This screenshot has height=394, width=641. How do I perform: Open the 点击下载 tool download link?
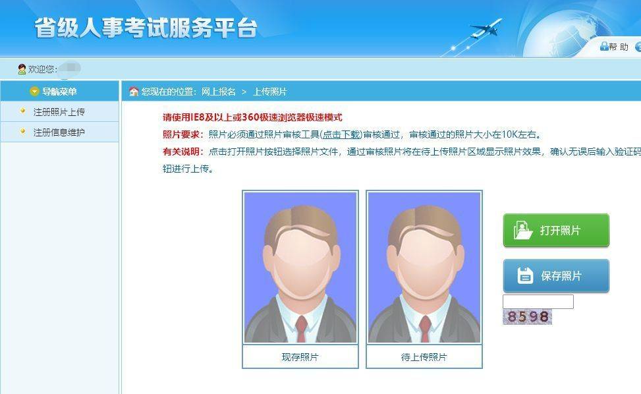click(341, 134)
